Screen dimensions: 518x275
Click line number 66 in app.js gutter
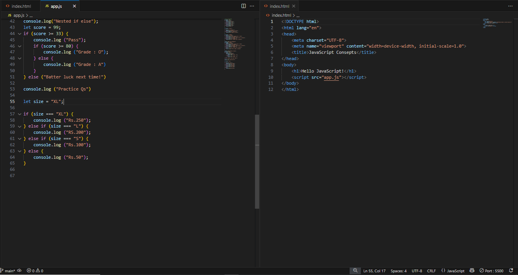coord(12,170)
